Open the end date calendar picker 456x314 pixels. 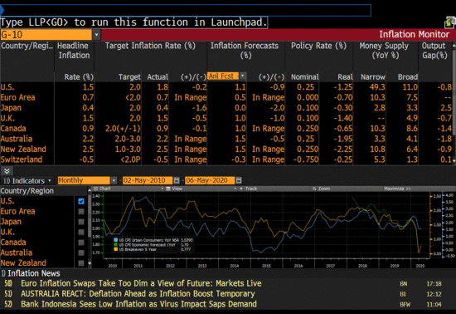point(239,180)
